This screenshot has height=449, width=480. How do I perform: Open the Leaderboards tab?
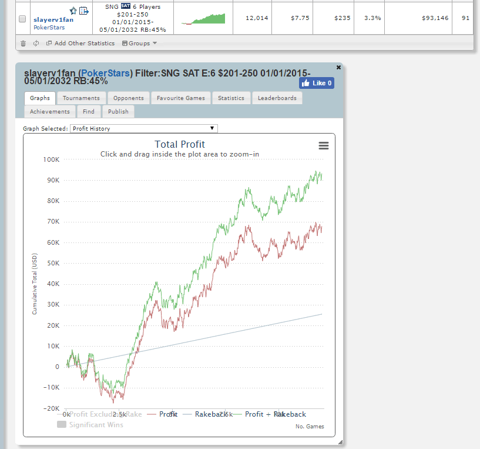pos(277,98)
